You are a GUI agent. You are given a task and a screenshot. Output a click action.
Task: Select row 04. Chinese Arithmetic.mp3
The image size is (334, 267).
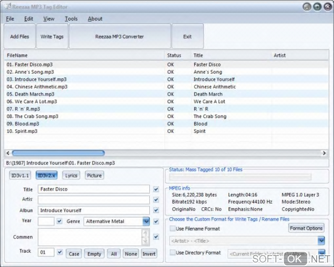tap(166, 87)
